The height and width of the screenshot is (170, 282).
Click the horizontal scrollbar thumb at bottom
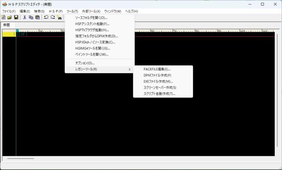[21, 159]
